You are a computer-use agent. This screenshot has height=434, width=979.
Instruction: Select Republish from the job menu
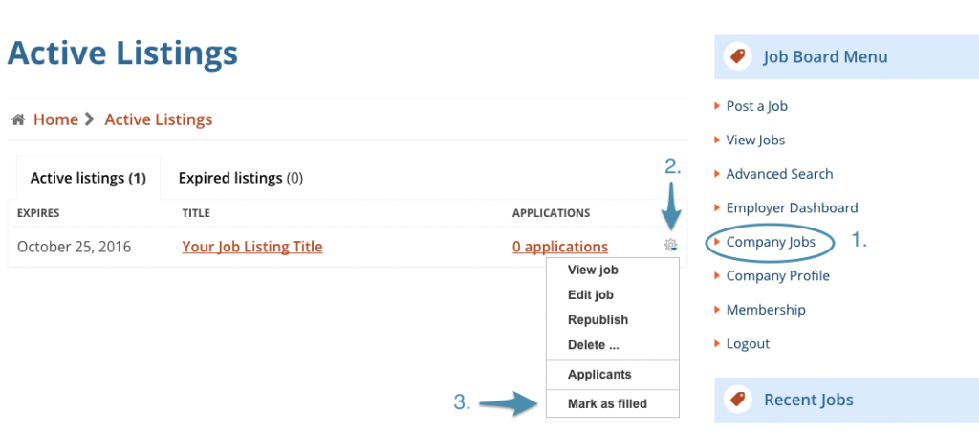[598, 320]
